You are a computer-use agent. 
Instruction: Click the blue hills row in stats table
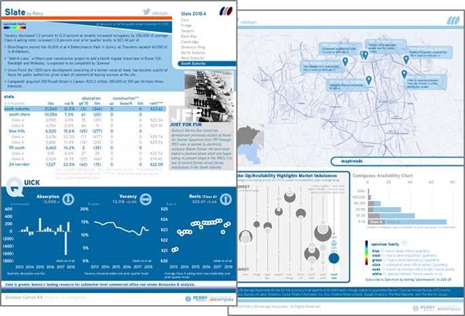click(85, 131)
